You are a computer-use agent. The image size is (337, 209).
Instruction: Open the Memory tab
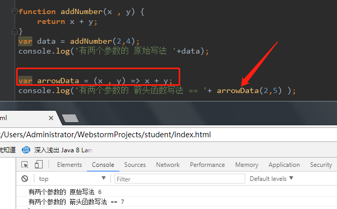(x=247, y=165)
